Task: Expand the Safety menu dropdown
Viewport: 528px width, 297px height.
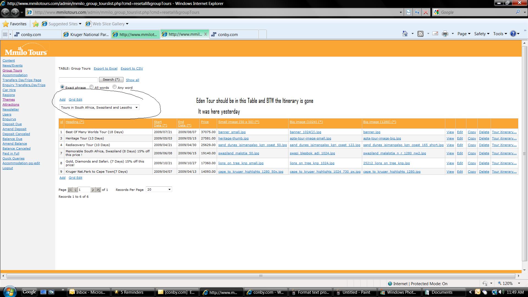Action: click(x=482, y=34)
